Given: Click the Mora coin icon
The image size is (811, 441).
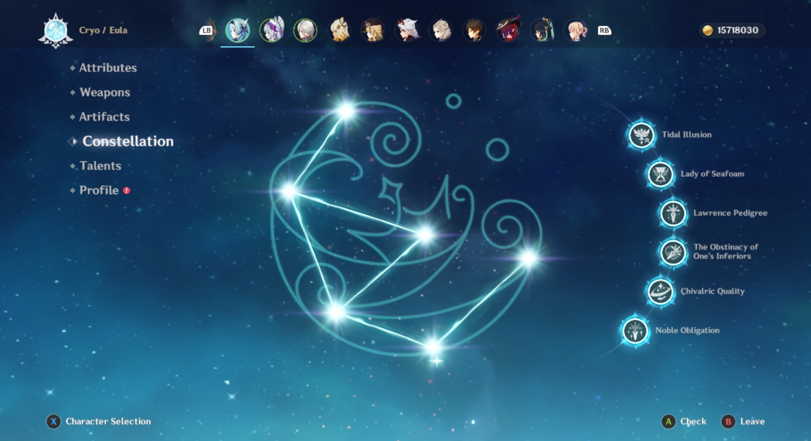Looking at the screenshot, I should click(708, 30).
